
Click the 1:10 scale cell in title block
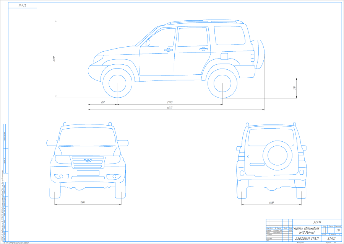[x=338, y=230]
